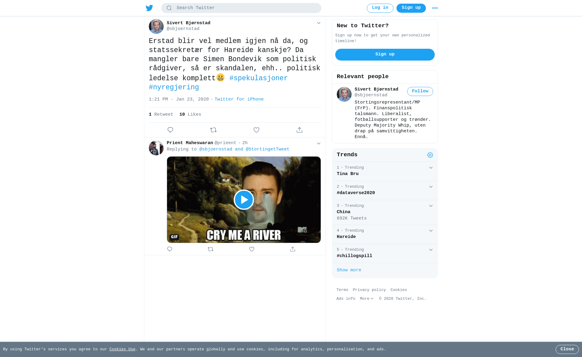Click the Twitter bird home logo
Viewport: 582px width, 357px height.
pyautogui.click(x=149, y=8)
